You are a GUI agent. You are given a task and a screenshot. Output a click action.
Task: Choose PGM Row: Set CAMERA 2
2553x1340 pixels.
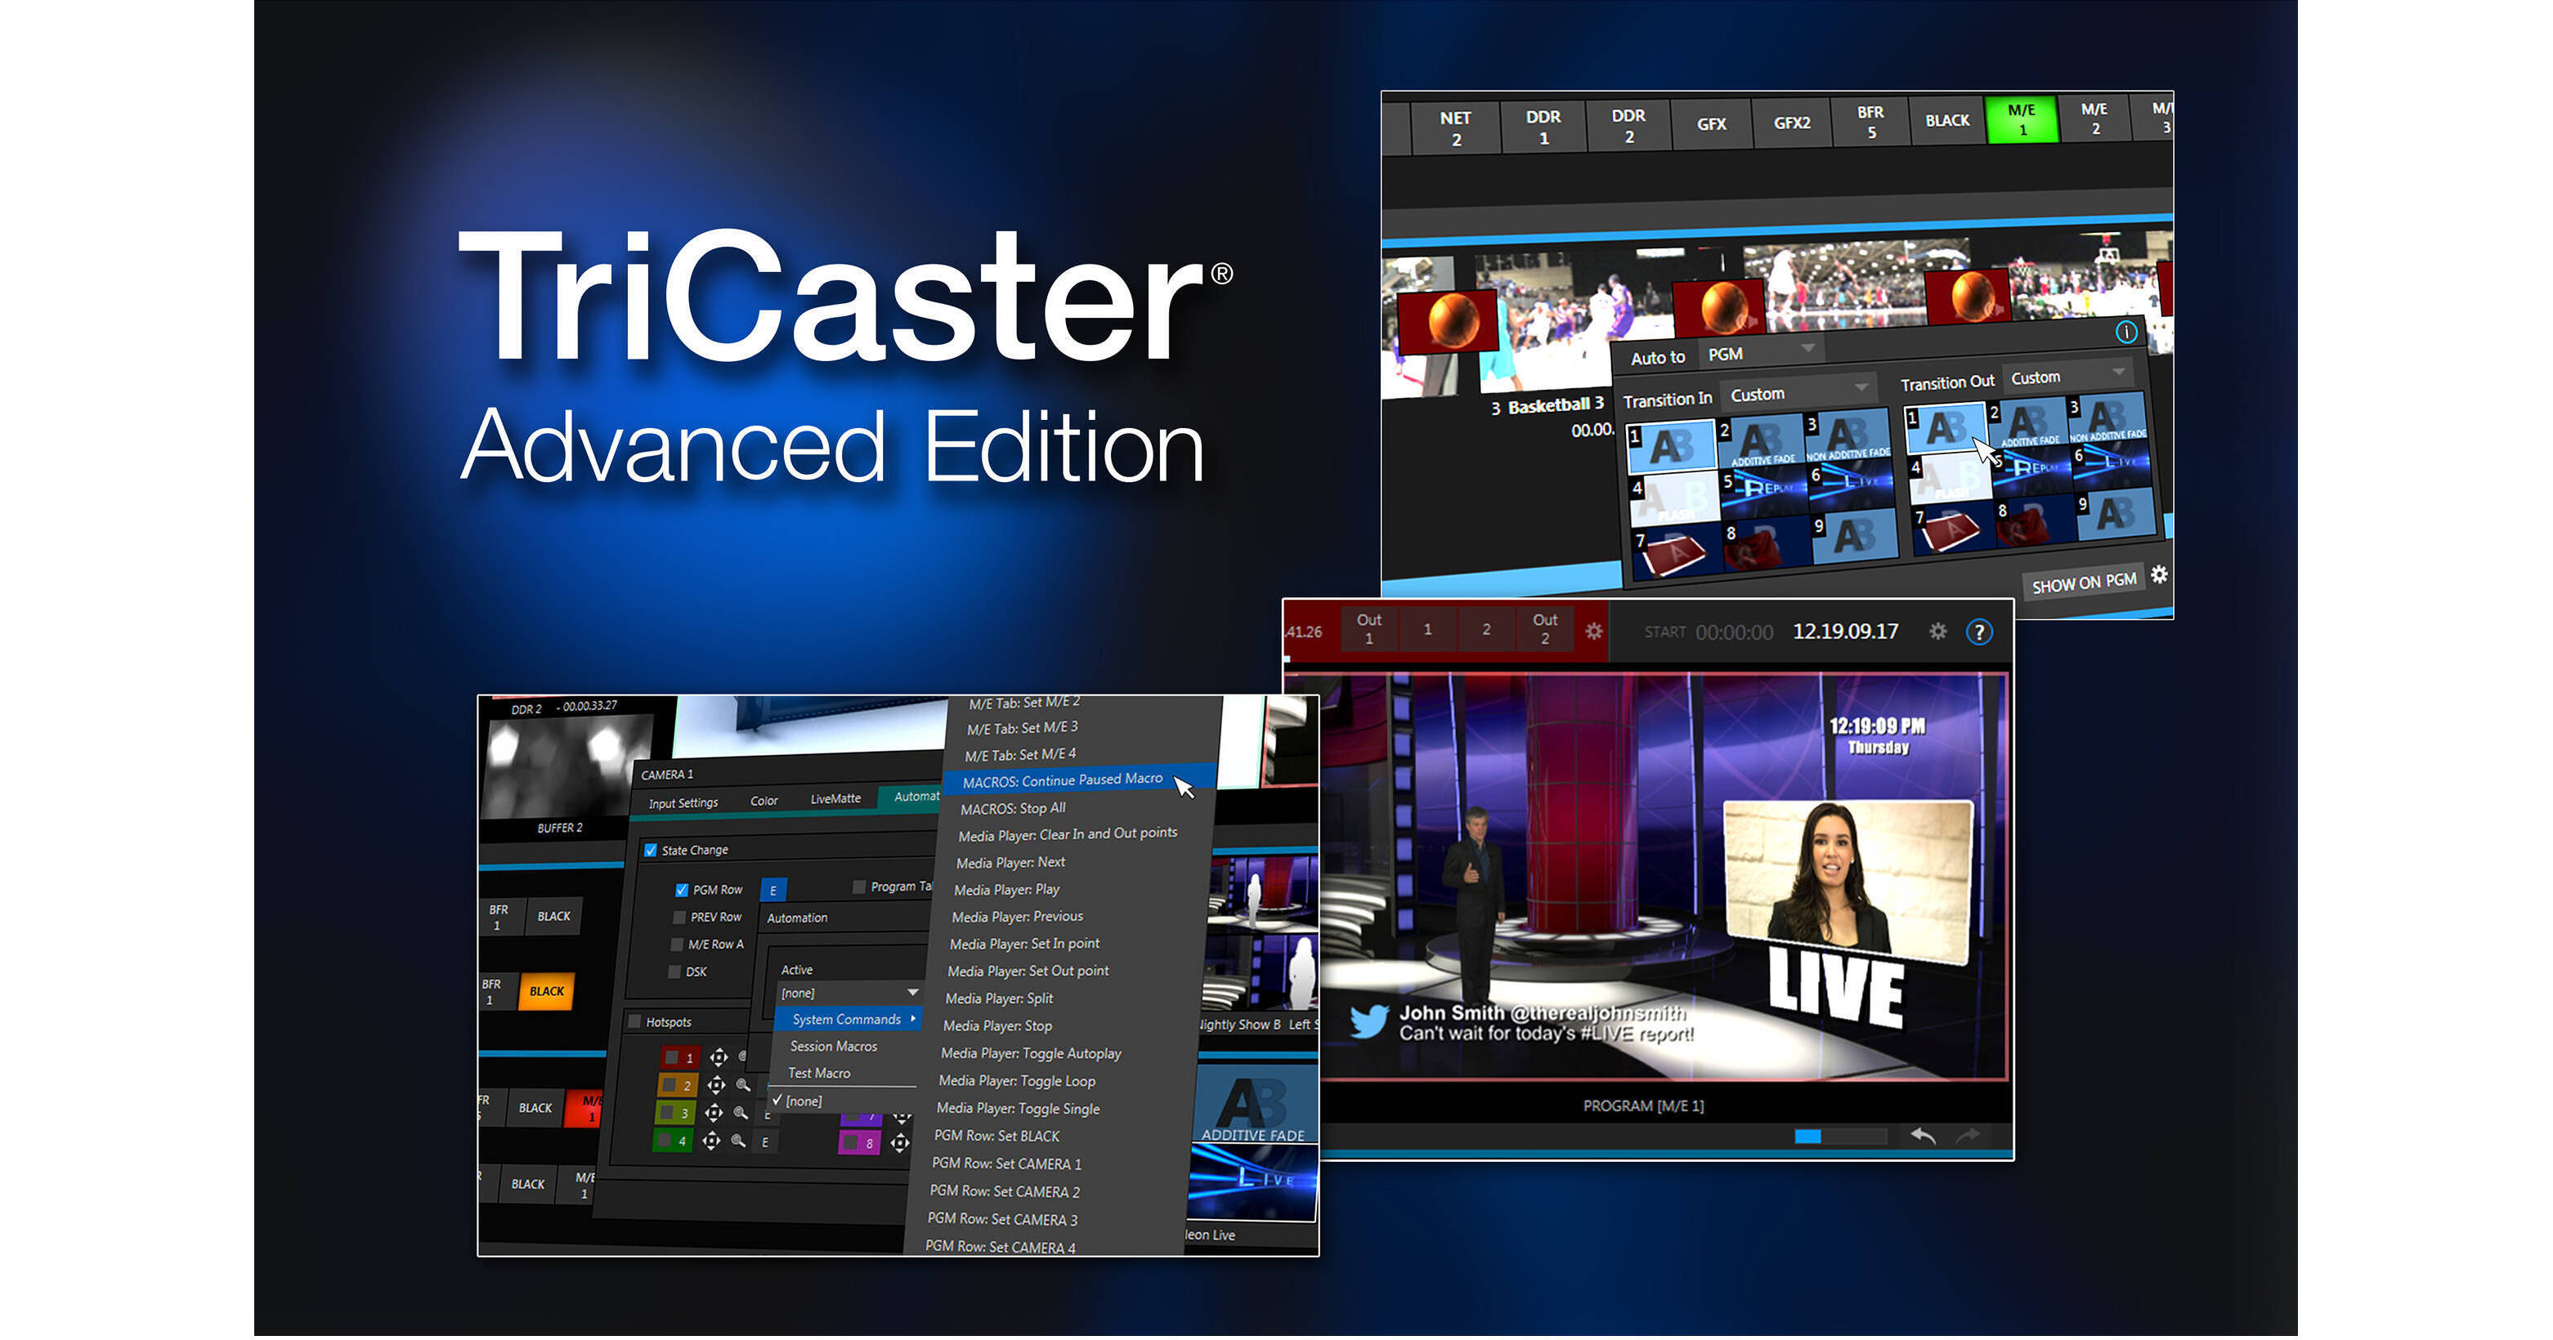[1005, 1191]
